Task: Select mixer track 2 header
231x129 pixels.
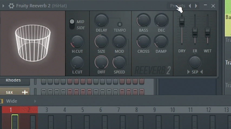Action: pos(29,110)
